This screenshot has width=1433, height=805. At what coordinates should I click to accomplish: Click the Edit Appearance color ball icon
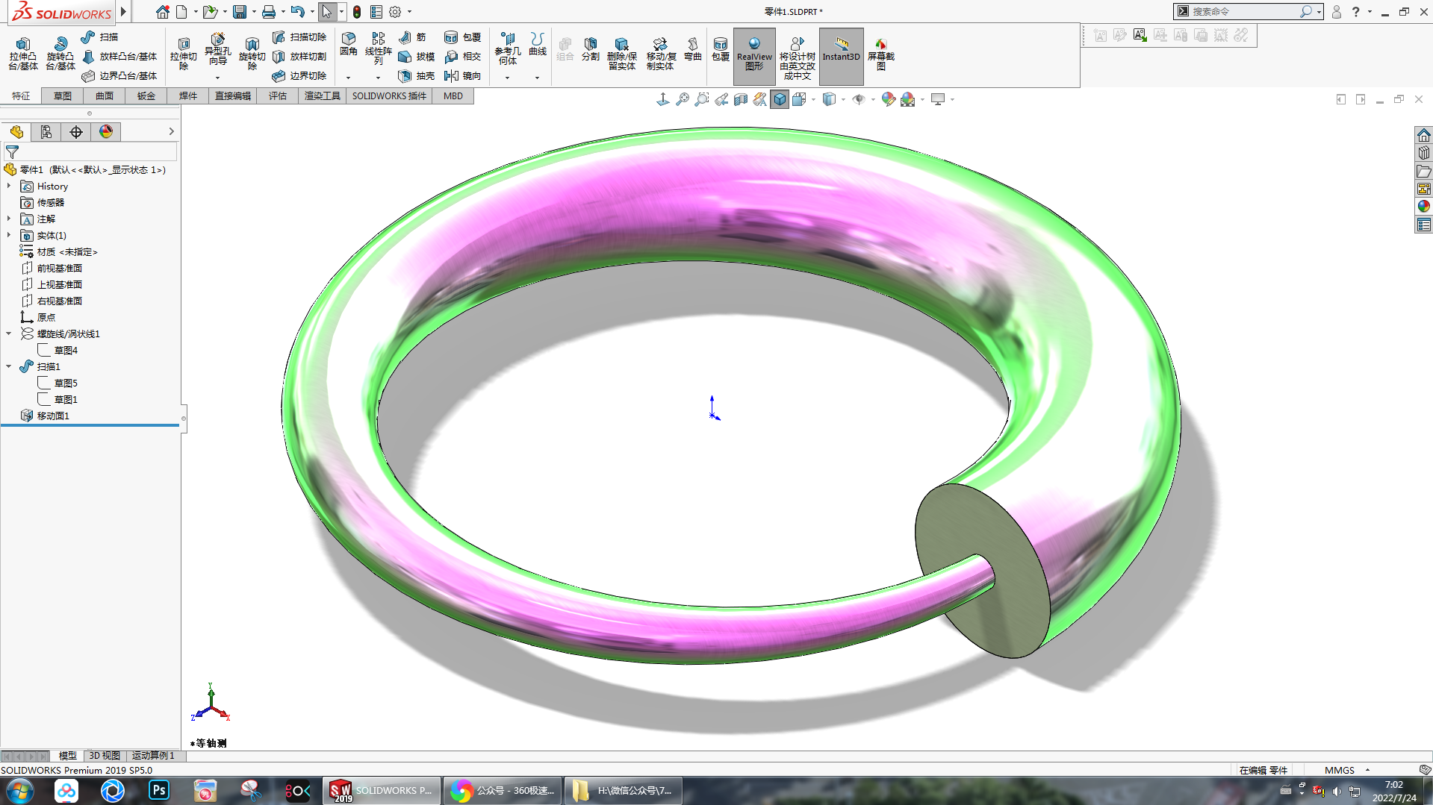click(889, 99)
